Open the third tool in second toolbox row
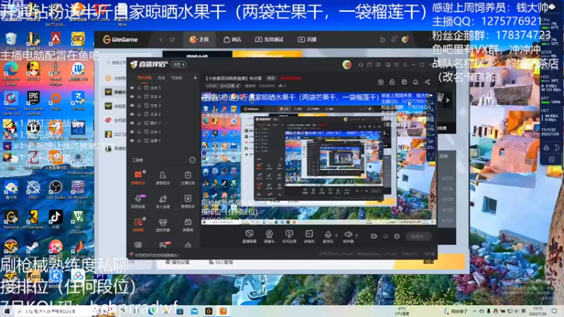564x317 pixels. [x=188, y=201]
